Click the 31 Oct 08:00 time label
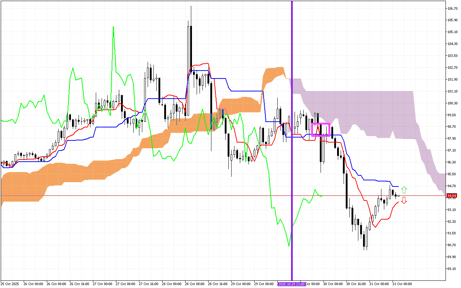The image size is (461, 288). 402,284
